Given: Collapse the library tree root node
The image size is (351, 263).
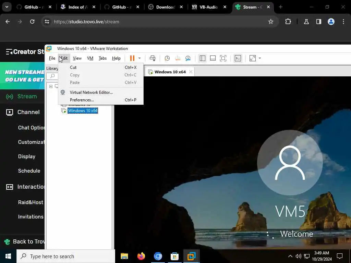Looking at the screenshot, I should [51, 86].
